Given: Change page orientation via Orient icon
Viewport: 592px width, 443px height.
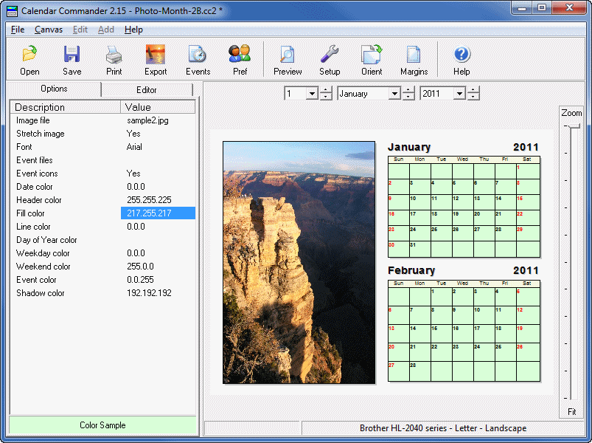Looking at the screenshot, I should pos(371,59).
